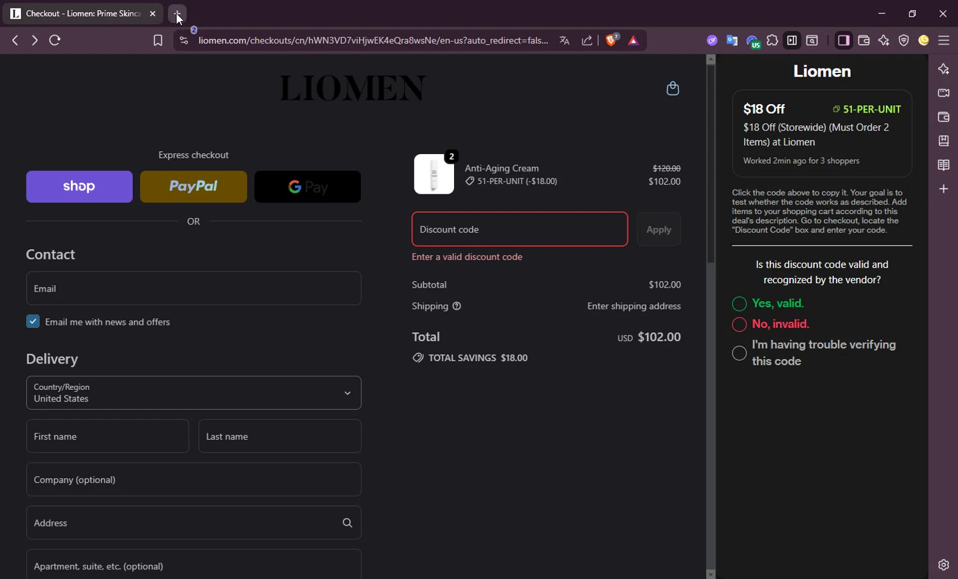
Task: Select the 'No, invalid.' radio option
Action: 739,325
